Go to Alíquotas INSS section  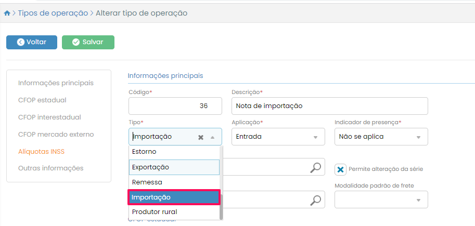(x=45, y=151)
